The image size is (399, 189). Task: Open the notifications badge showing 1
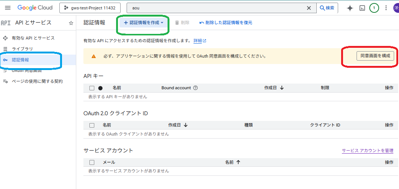pos(374,8)
